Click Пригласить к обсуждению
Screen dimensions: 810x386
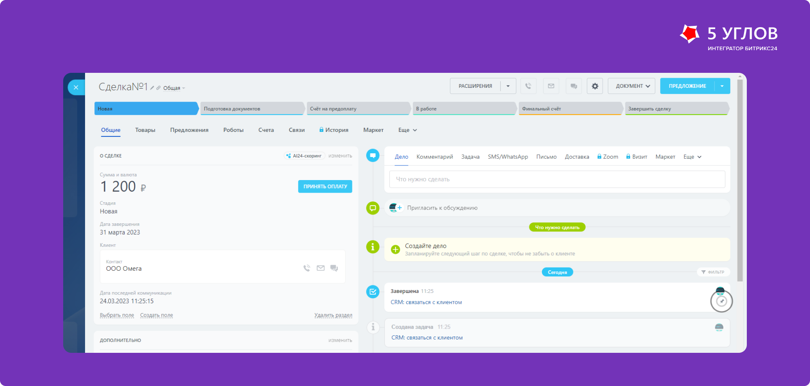tap(442, 208)
